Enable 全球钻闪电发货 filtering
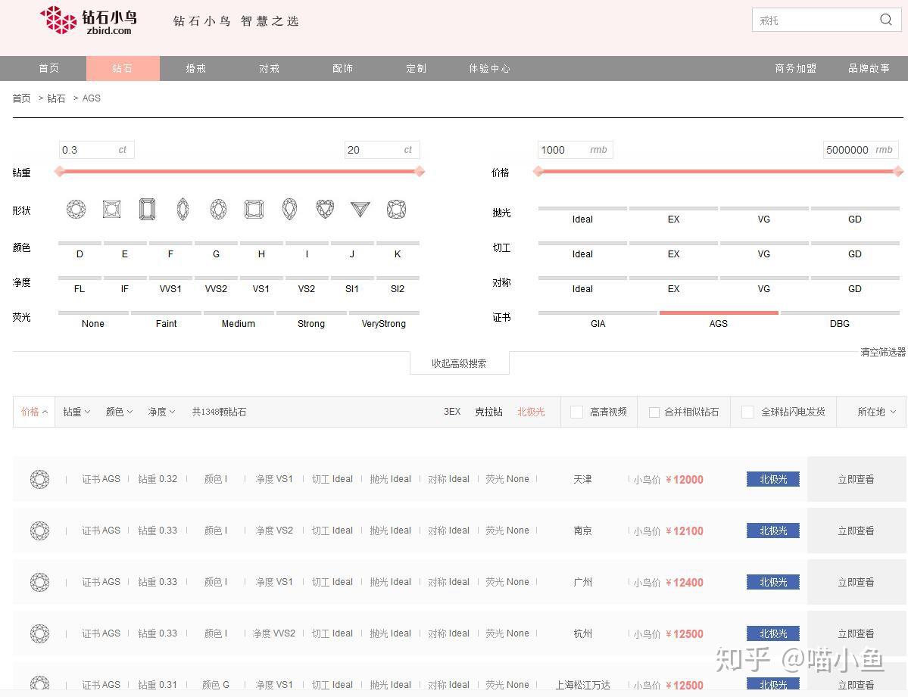This screenshot has height=697, width=908. click(747, 412)
